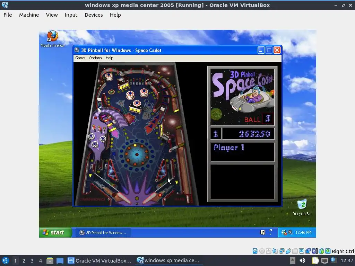Click the pinball icon in XP system tray
This screenshot has height=266, width=355.
tap(290, 232)
